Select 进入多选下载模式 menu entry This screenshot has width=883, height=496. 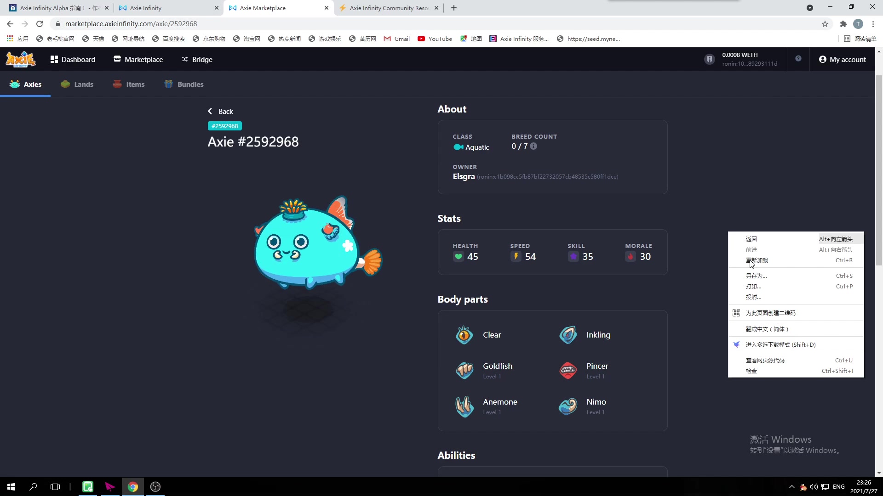click(x=796, y=345)
